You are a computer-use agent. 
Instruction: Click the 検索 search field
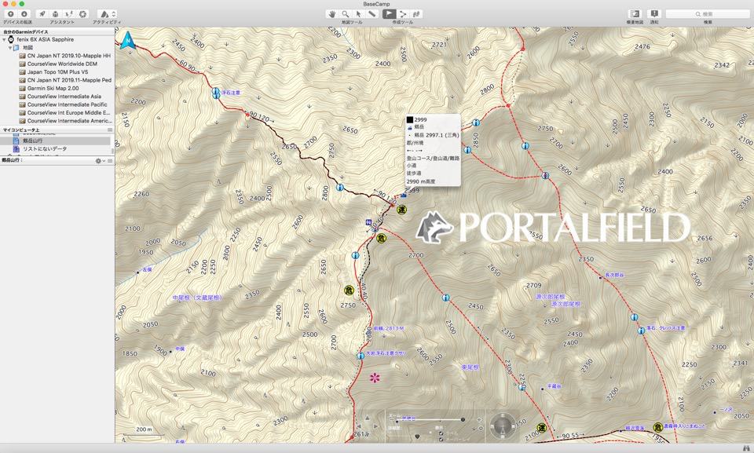[716, 13]
